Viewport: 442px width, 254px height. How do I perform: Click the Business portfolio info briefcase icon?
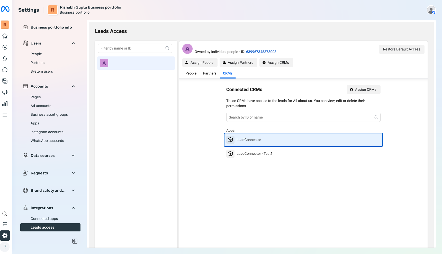coord(25,27)
